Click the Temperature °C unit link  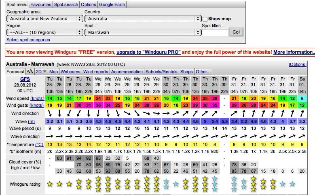point(40,144)
